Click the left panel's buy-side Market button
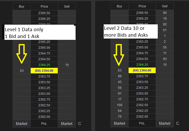This screenshot has height=131, width=189. pyautogui.click(x=22, y=123)
